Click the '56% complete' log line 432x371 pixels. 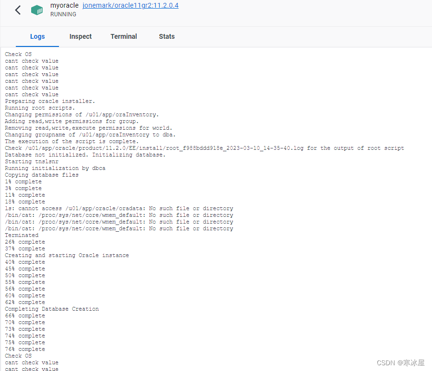pos(25,289)
